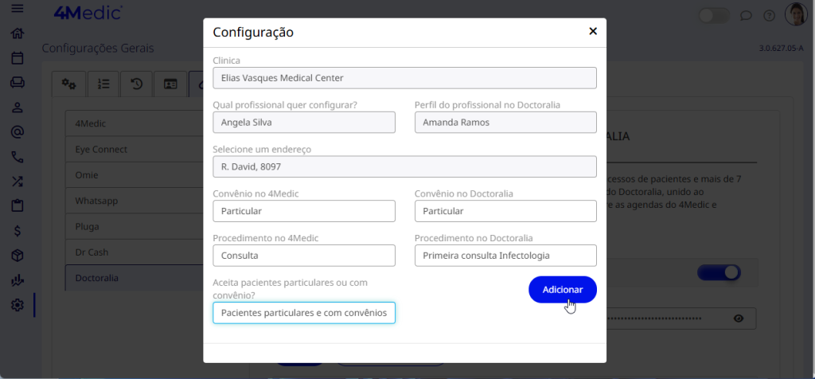Screen dimensions: 815x379
Task: Click the Adicionar button
Action: (x=562, y=290)
